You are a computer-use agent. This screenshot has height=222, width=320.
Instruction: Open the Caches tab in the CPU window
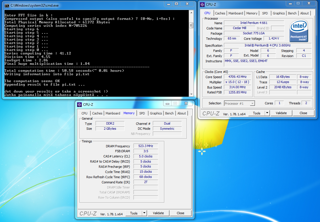click(220, 13)
